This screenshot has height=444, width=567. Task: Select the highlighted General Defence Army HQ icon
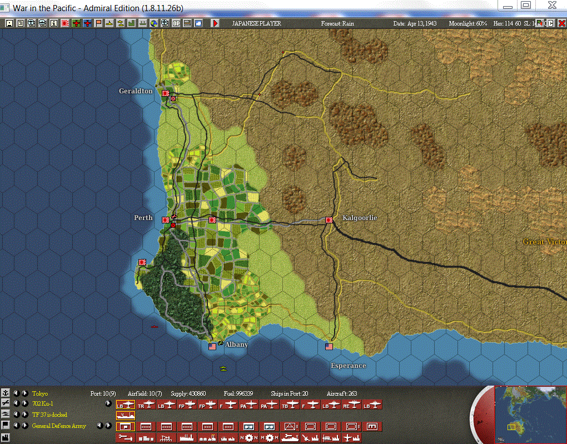click(126, 427)
